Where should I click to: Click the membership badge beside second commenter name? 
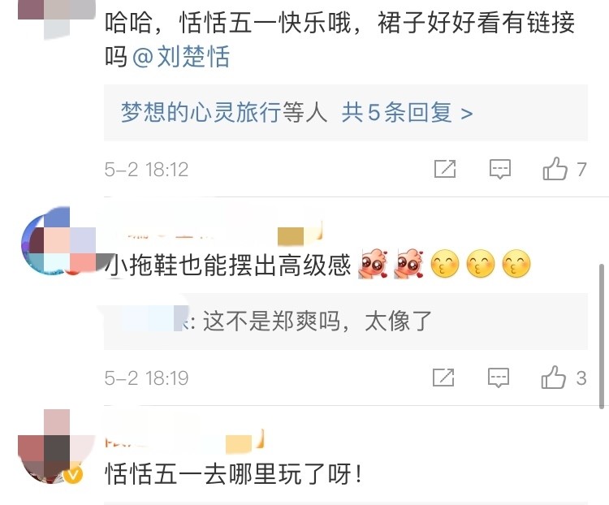click(300, 234)
